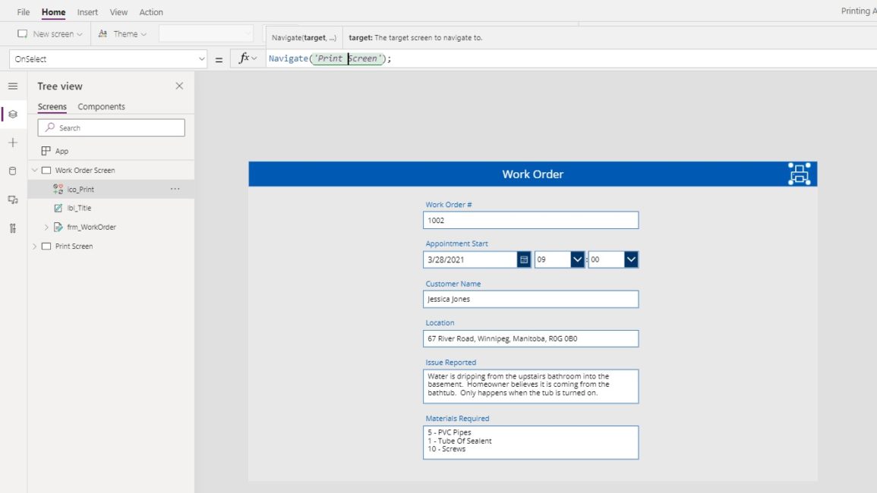Open the OnSelect property dropdown
Image resolution: width=877 pixels, height=493 pixels.
tap(201, 59)
